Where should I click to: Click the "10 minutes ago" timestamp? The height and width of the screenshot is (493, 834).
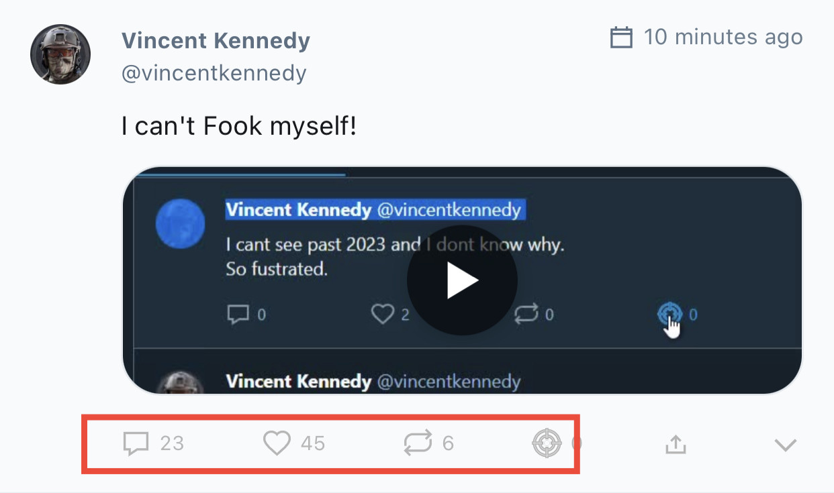click(x=723, y=37)
